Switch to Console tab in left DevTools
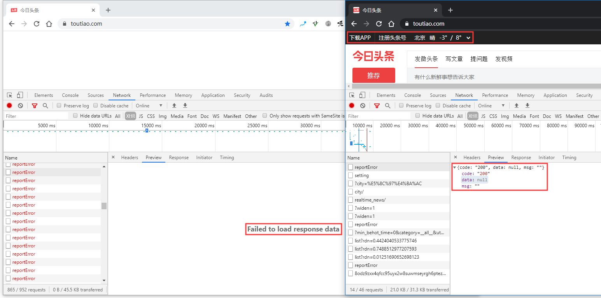 pyautogui.click(x=70, y=95)
